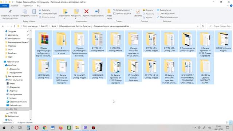Open the Easy access dropdown
Viewport: 233px width, 131px height.
[x=122, y=13]
